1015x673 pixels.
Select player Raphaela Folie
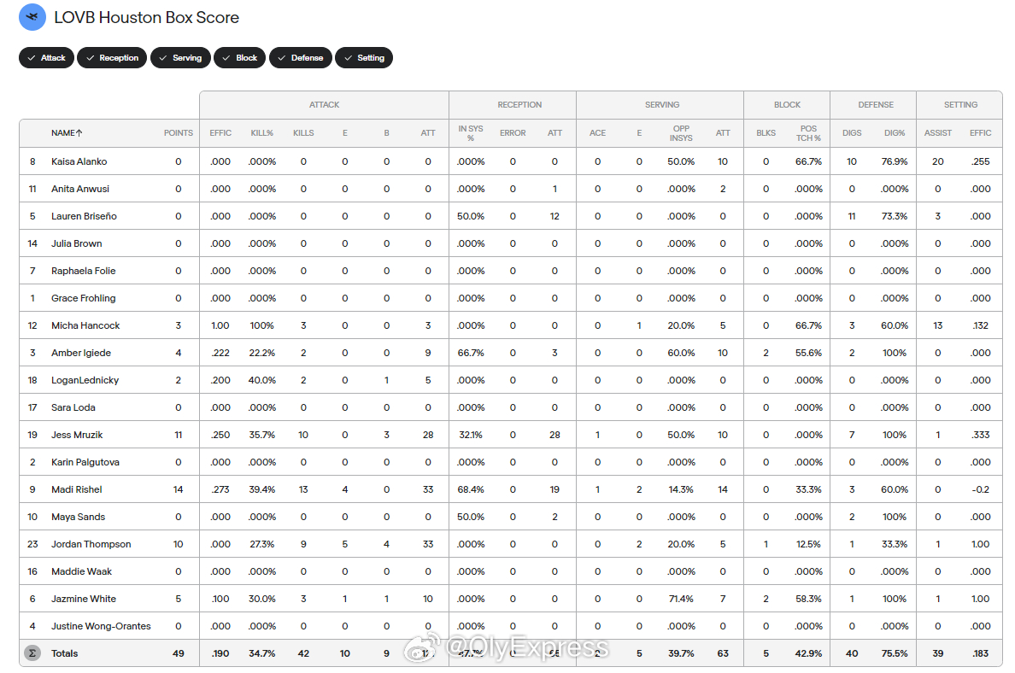[x=84, y=271]
